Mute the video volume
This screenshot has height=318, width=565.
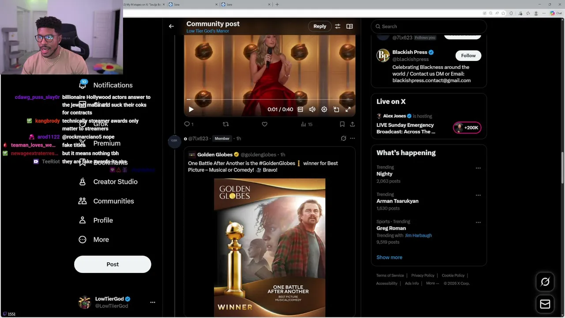pyautogui.click(x=312, y=110)
